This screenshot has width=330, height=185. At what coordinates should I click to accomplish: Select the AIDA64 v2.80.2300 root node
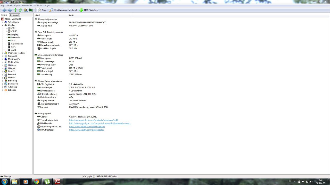point(13,19)
